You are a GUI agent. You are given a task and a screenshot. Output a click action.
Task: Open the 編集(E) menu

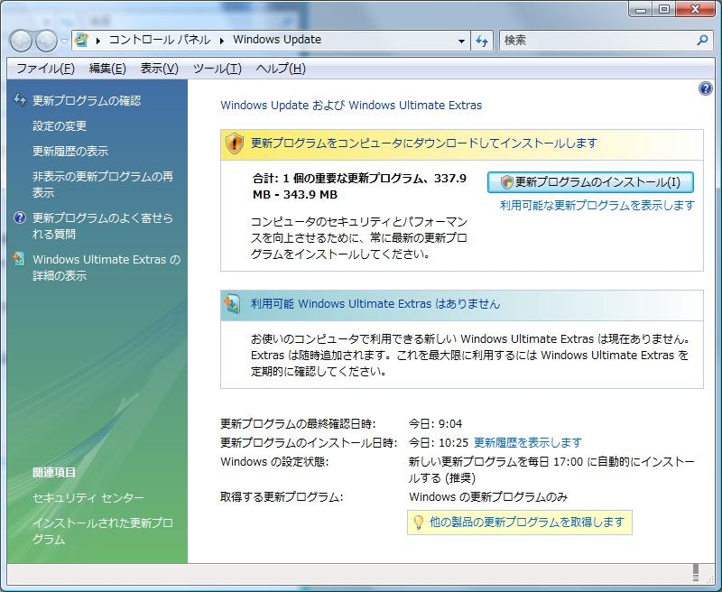(x=107, y=69)
